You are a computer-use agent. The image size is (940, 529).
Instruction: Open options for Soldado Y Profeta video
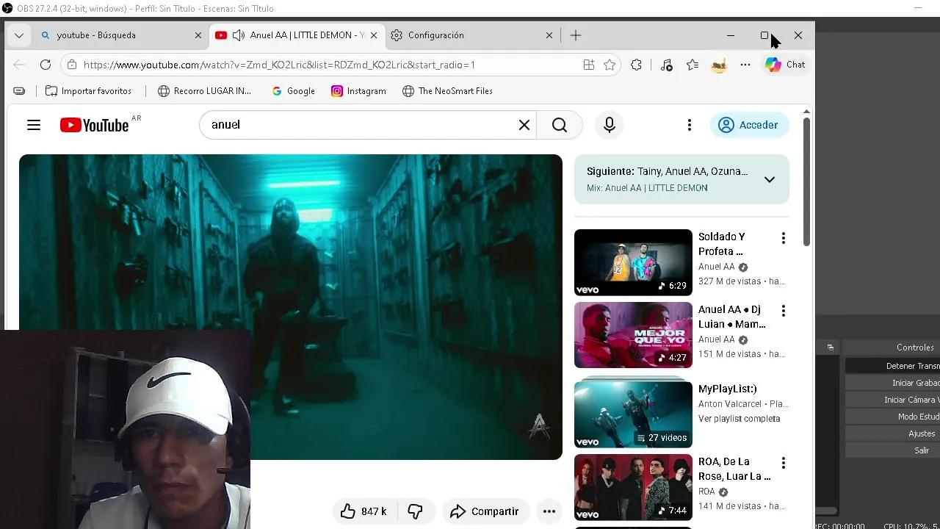[783, 238]
